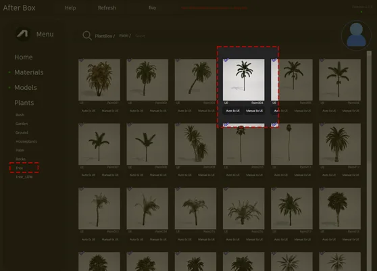This screenshot has width=377, height=271.
Task: Toggle the checkmark on Palm013 thumbnail
Action: tap(81, 189)
